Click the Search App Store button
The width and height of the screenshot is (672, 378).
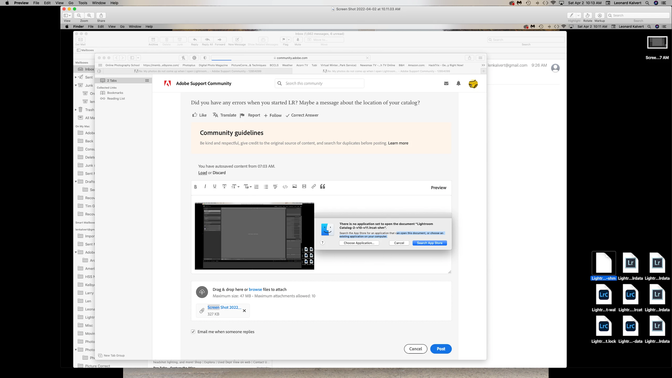(x=429, y=243)
